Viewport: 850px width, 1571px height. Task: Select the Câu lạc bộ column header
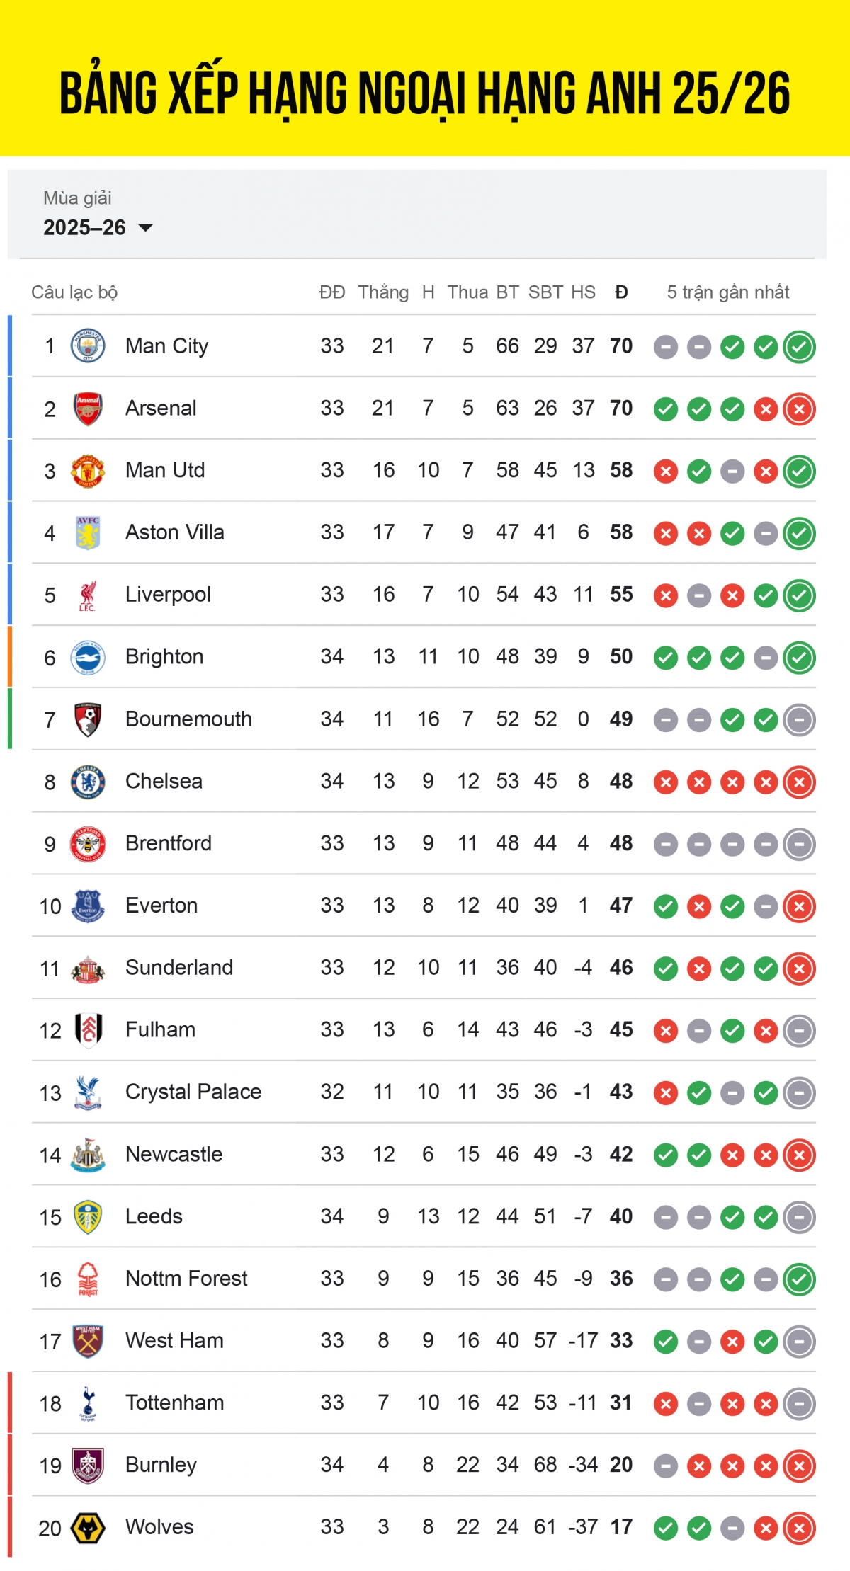[x=74, y=291]
